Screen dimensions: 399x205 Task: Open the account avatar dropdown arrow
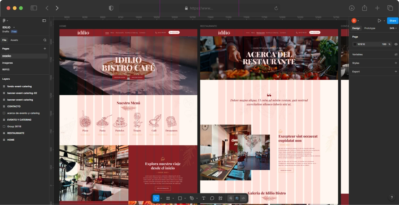[x=358, y=21]
